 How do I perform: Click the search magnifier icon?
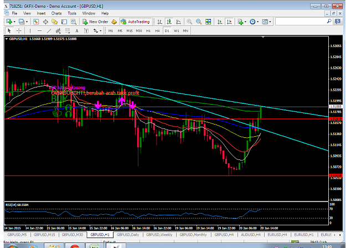329,22
